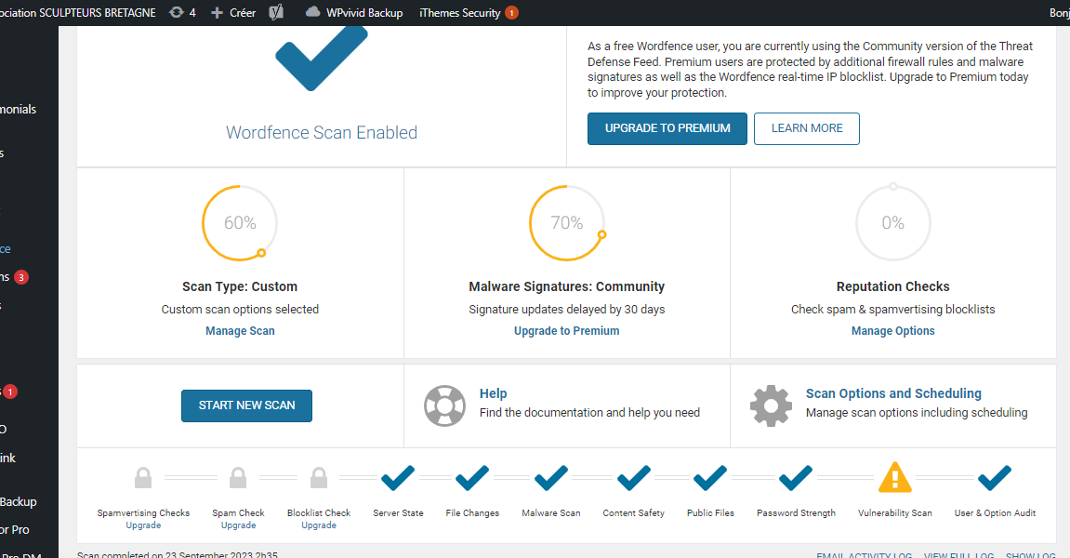This screenshot has width=1070, height=558.
Task: Click the LEARN MORE button
Action: point(807,128)
